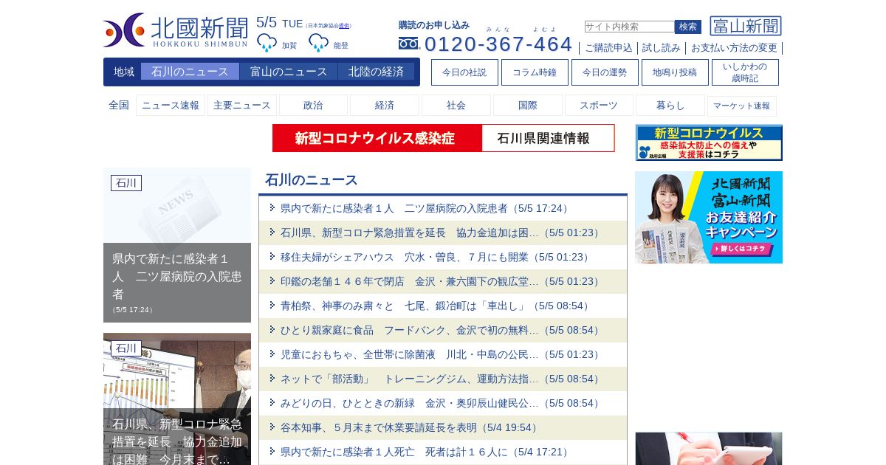This screenshot has height=465, width=886.
Task: Open the 試し読み link
Action: pos(662,48)
